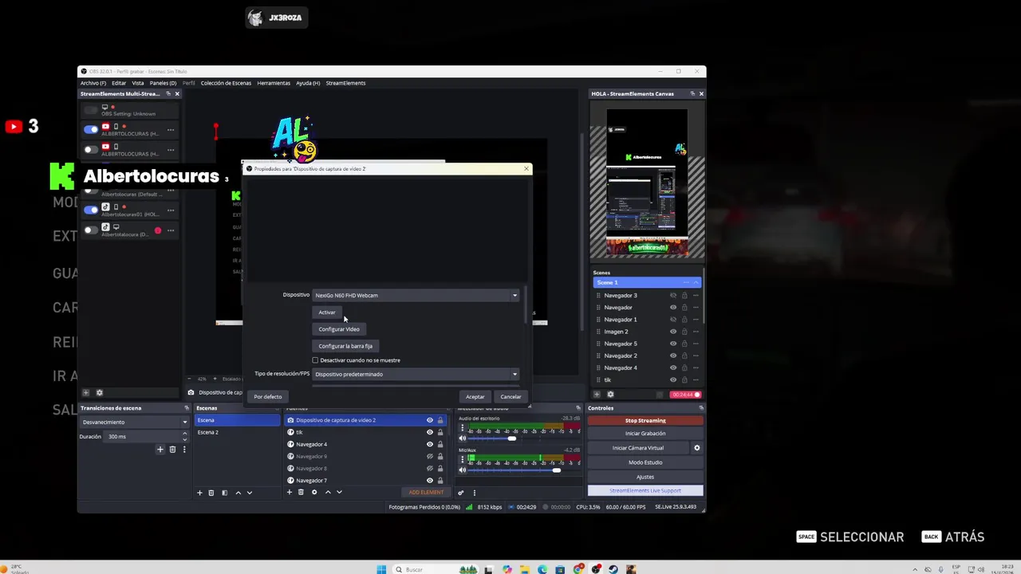
Task: Open advanced audio properties link icon
Action: tap(460, 493)
